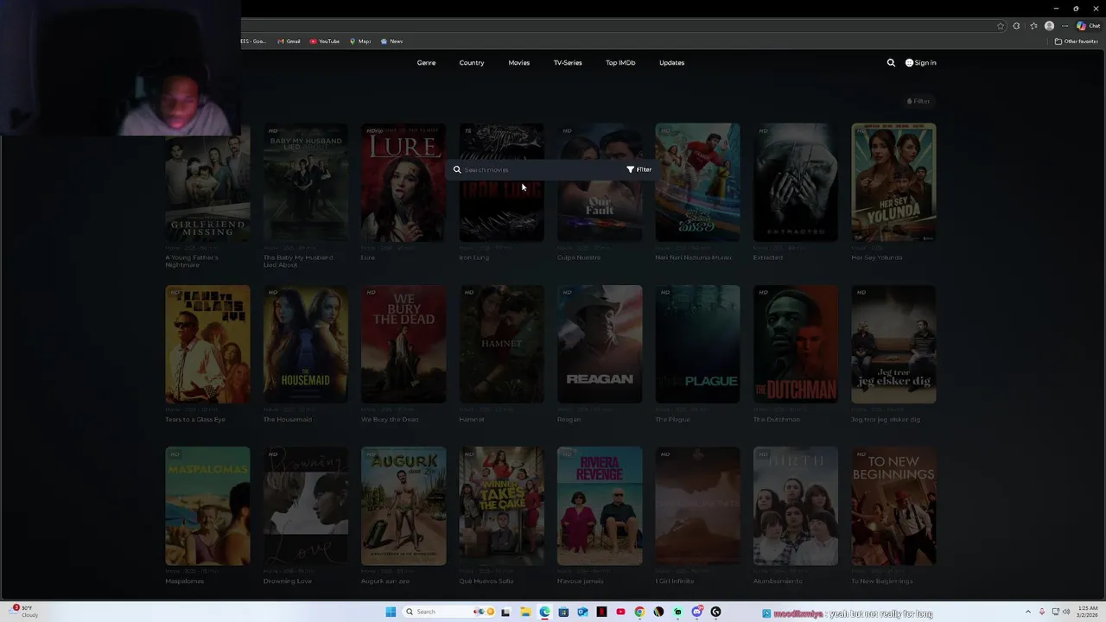Open the browser profile avatar
1106x622 pixels.
(1049, 26)
